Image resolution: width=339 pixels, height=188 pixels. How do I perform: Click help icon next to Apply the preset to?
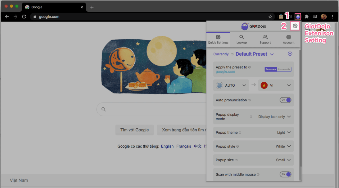tap(250, 67)
